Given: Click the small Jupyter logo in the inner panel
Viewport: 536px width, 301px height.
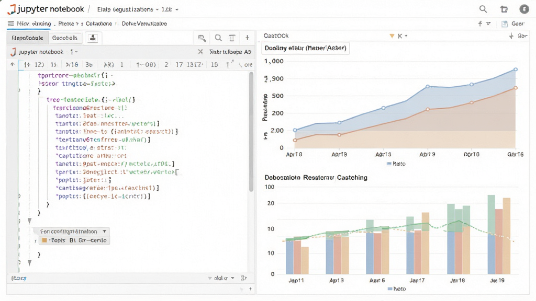Looking at the screenshot, I should (13, 52).
